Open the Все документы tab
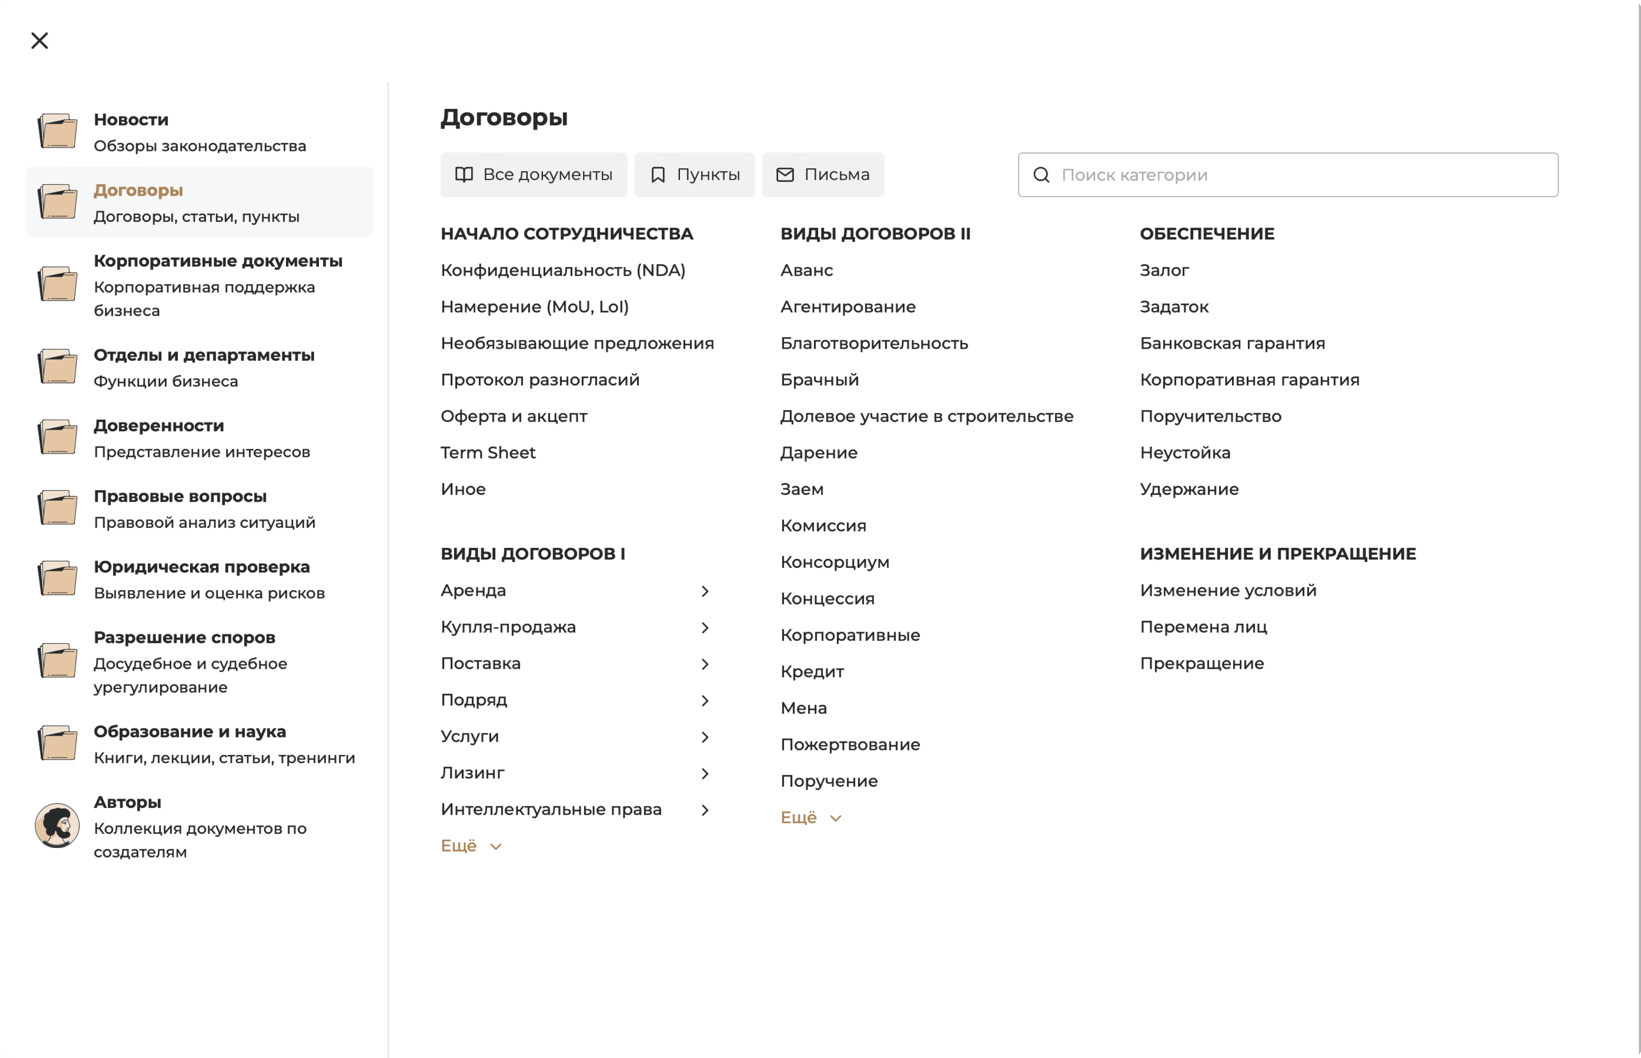The width and height of the screenshot is (1641, 1058). coord(534,175)
